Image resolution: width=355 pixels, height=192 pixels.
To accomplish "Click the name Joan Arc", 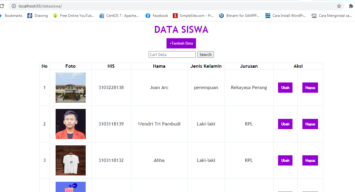I will (159, 88).
